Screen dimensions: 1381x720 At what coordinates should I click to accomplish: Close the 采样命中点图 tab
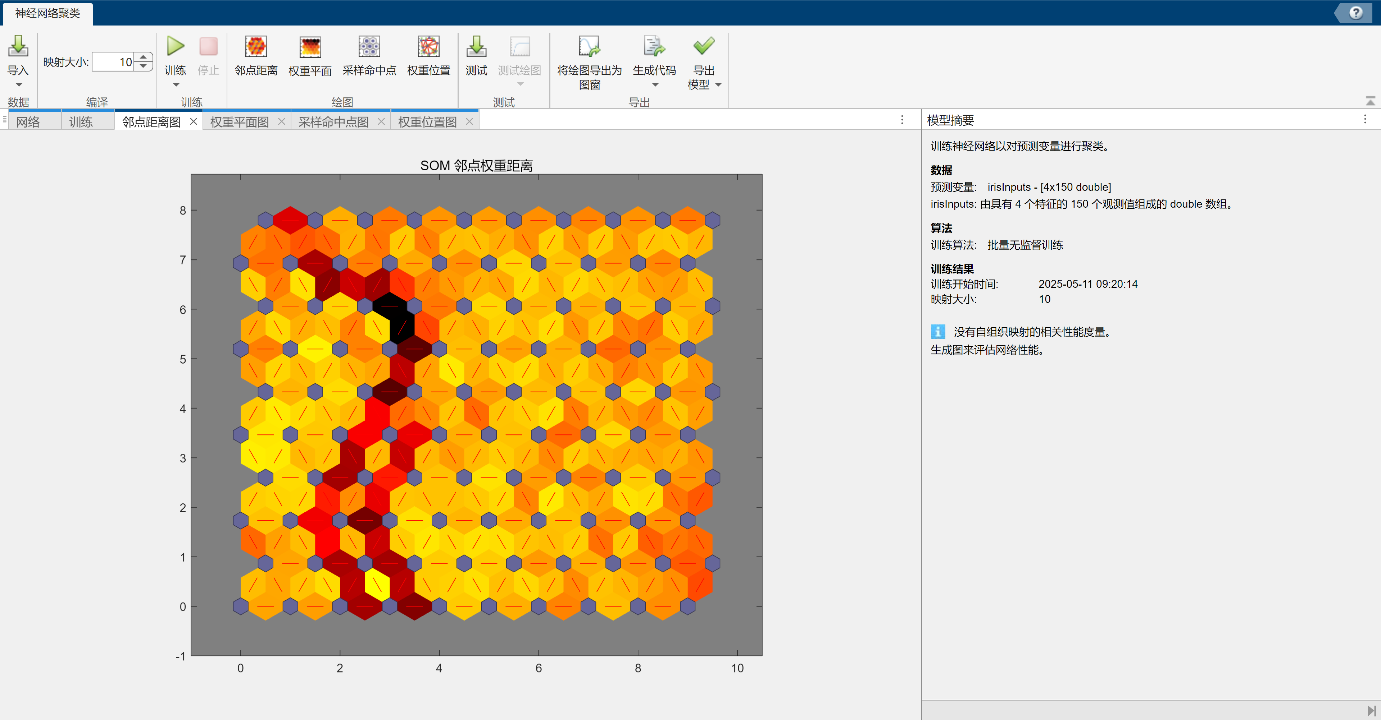click(x=381, y=121)
